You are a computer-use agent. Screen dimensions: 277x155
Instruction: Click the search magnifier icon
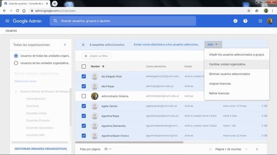point(55,21)
